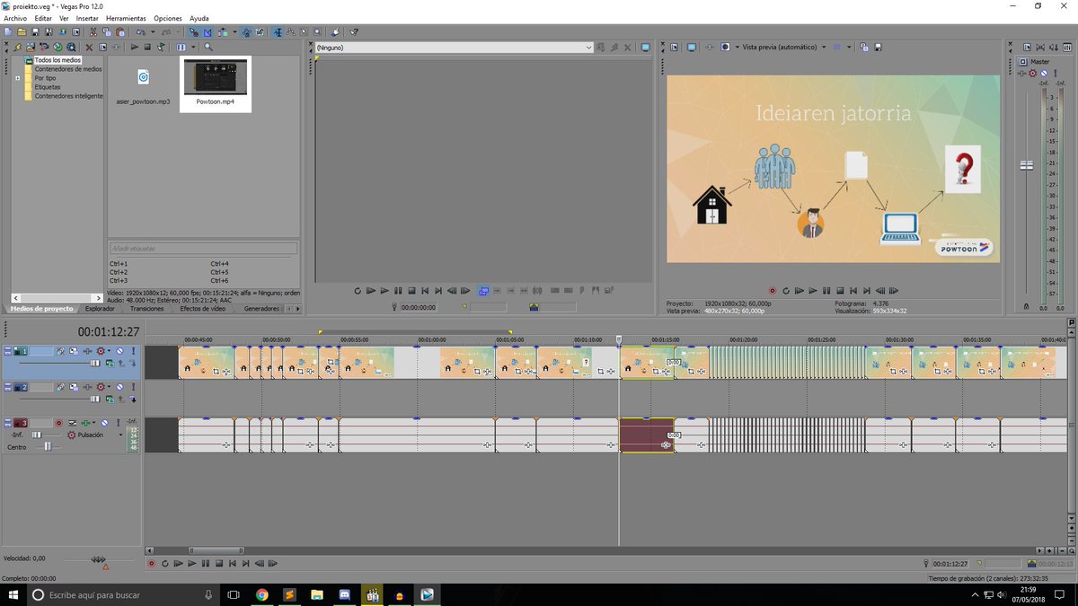Open video preview external monitor icon
Image resolution: width=1078 pixels, height=606 pixels.
[692, 47]
